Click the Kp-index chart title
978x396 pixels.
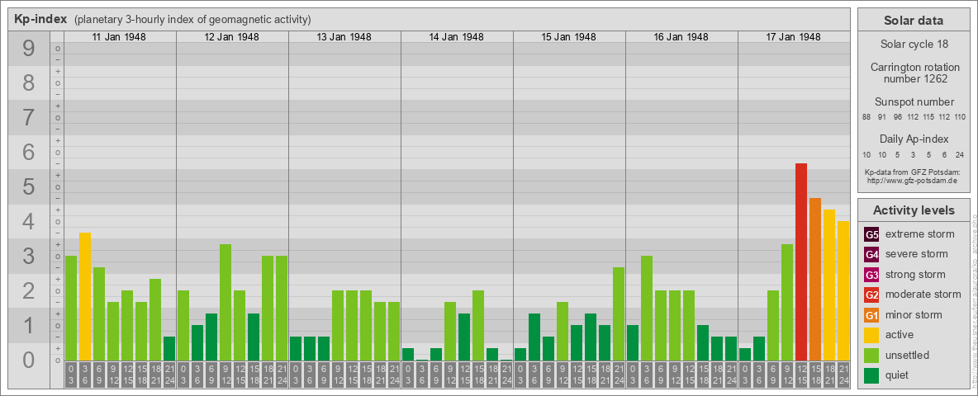point(40,19)
